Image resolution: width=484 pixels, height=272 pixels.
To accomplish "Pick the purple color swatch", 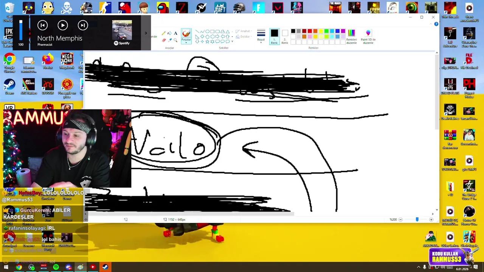I will pyautogui.click(x=343, y=31).
